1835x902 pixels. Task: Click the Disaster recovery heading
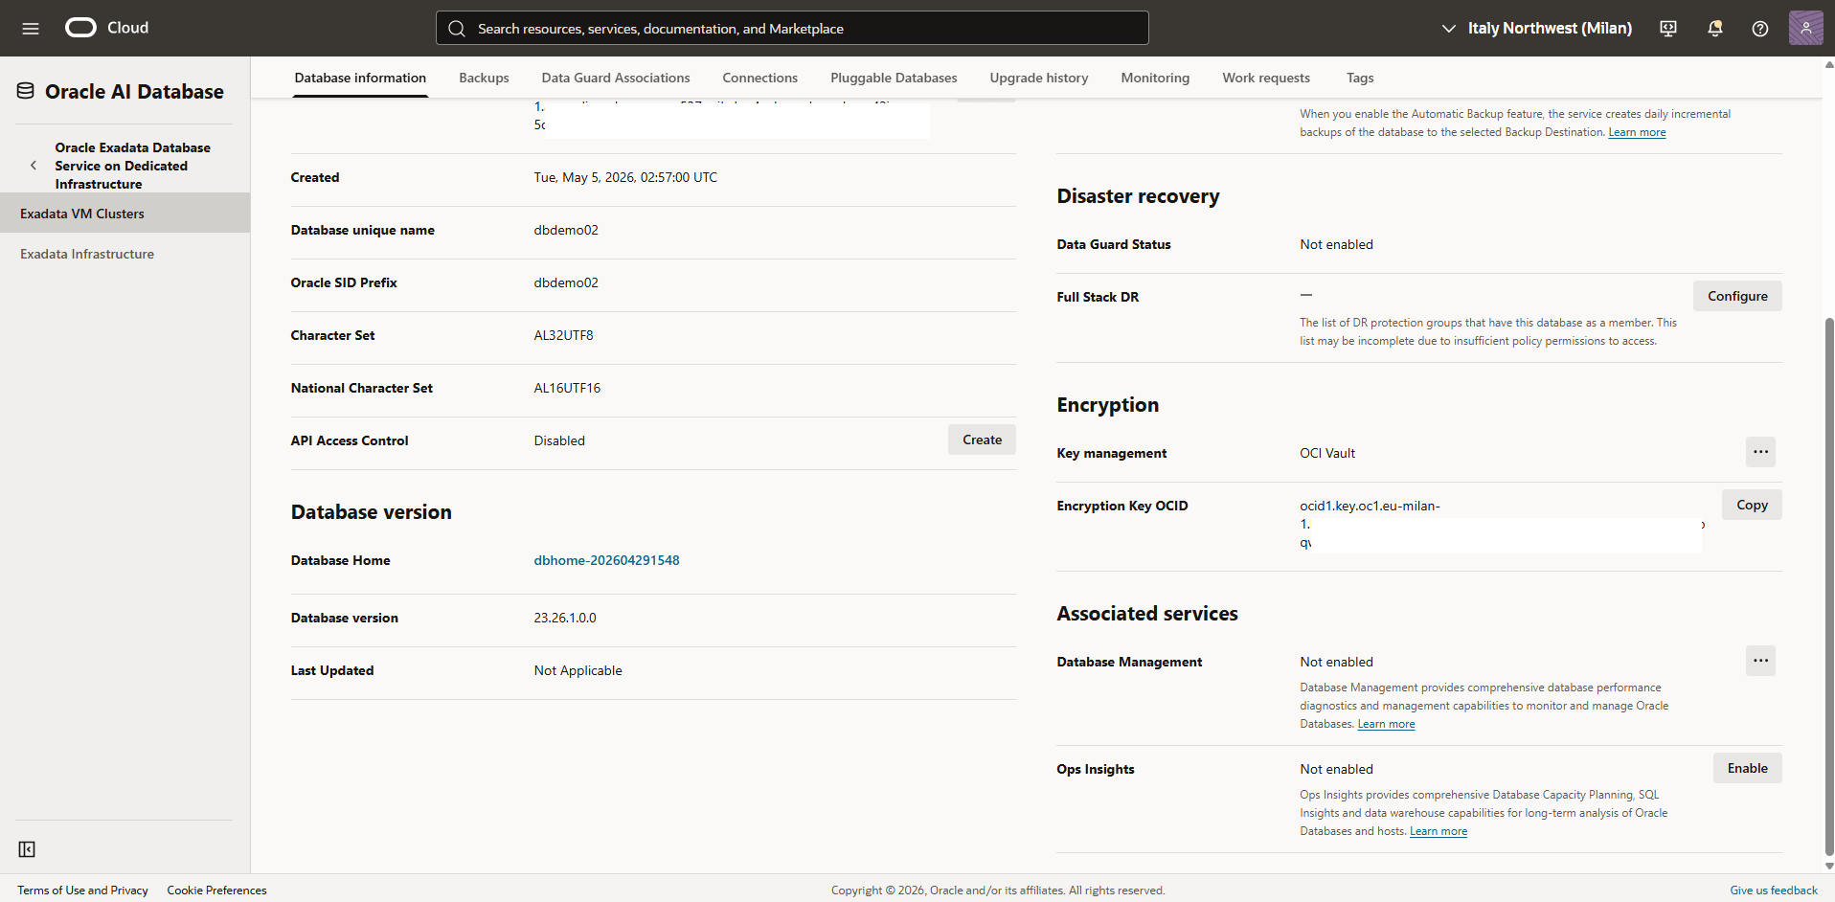pos(1138,196)
